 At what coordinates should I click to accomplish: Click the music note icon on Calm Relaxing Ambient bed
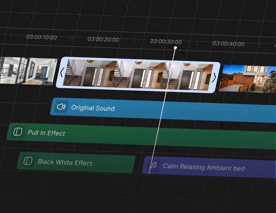click(x=153, y=165)
